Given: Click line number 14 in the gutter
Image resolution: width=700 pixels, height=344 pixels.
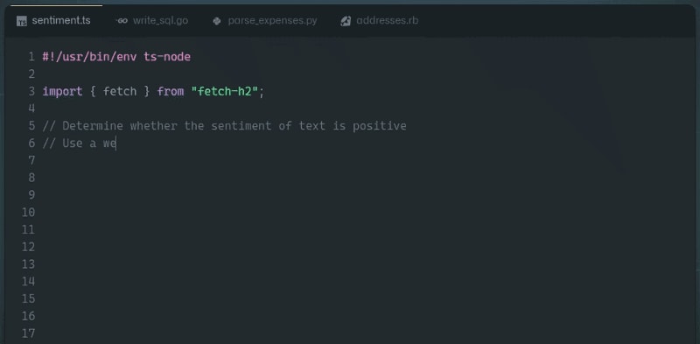Looking at the screenshot, I should tap(28, 282).
